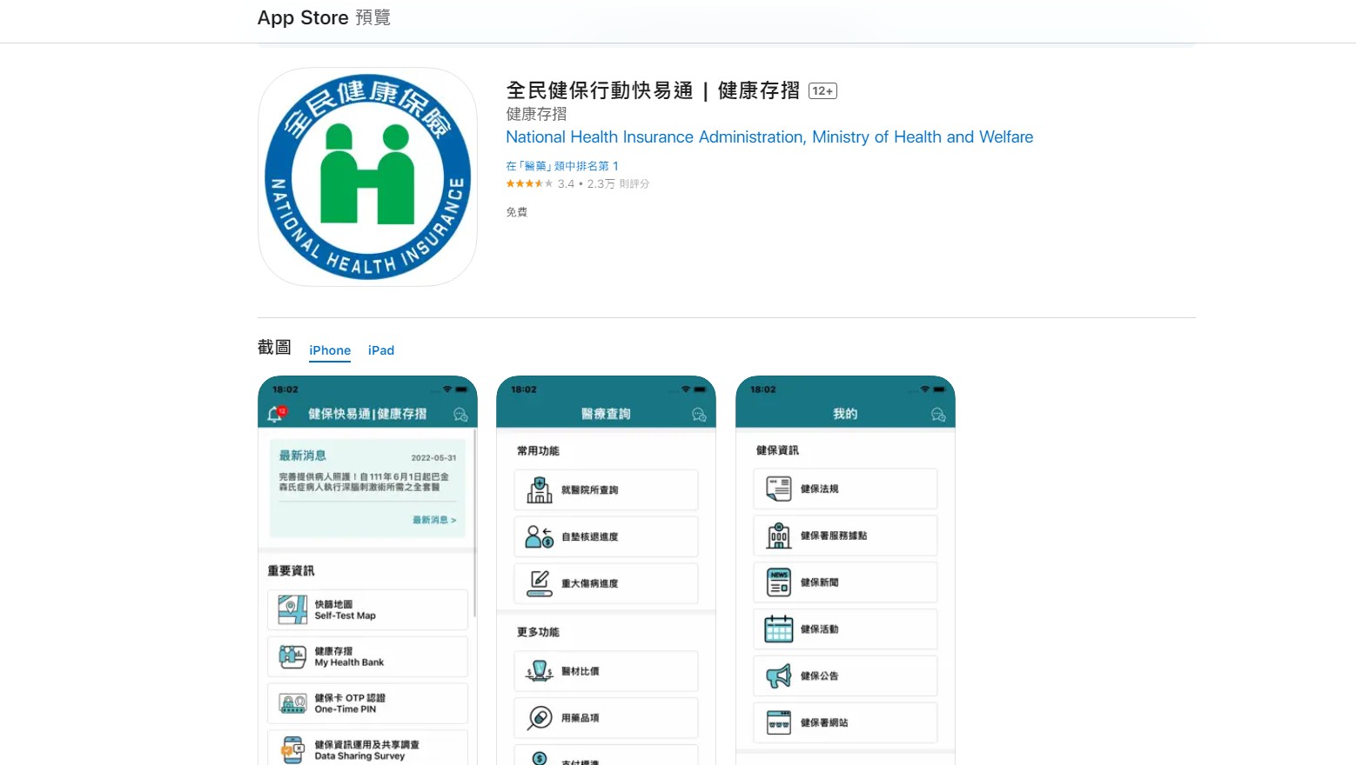Viewport: 1356px width, 765px height.
Task: Click the 重大傷病進度 edit icon
Action: coord(540,583)
